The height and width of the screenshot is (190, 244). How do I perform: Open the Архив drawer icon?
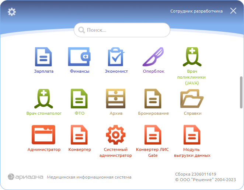click(x=116, y=99)
